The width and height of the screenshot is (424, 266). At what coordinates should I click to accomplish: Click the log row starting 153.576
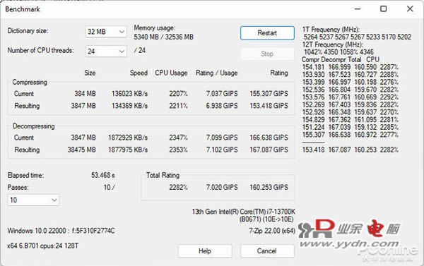tap(351, 97)
